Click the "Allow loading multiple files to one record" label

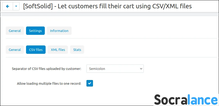tap(49, 84)
